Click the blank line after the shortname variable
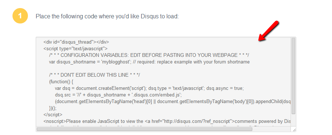 (x=163, y=69)
